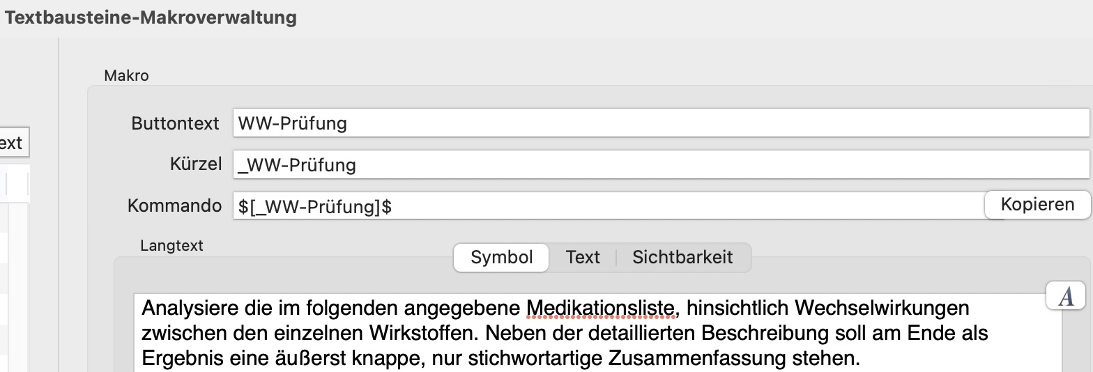Click the red-underlined word Medikationsliste
Screen dimensions: 1093x372
tap(601, 307)
